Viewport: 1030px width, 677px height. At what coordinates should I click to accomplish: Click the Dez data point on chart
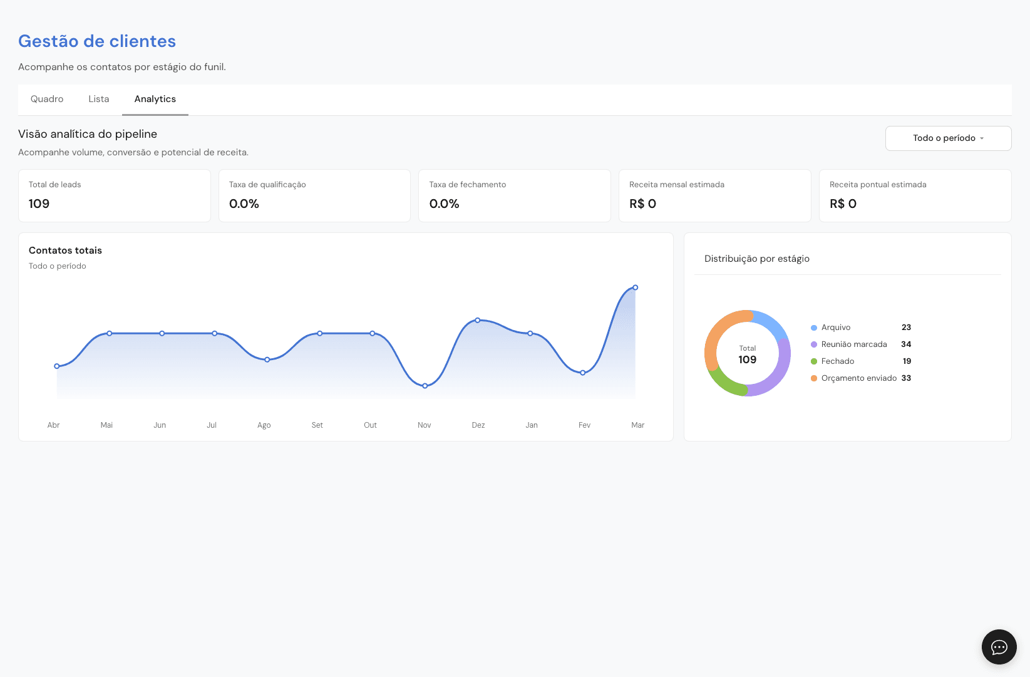click(x=478, y=320)
